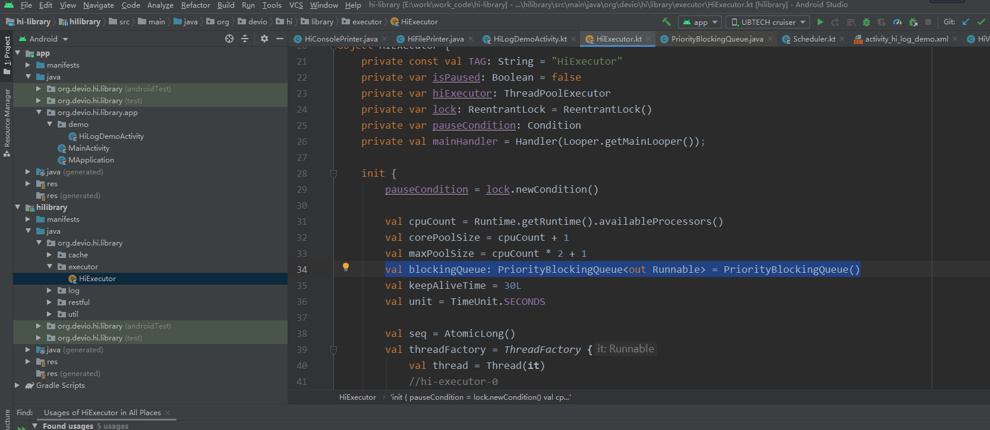The height and width of the screenshot is (430, 990).
Task: Collapse the demo package node
Action: pos(50,124)
